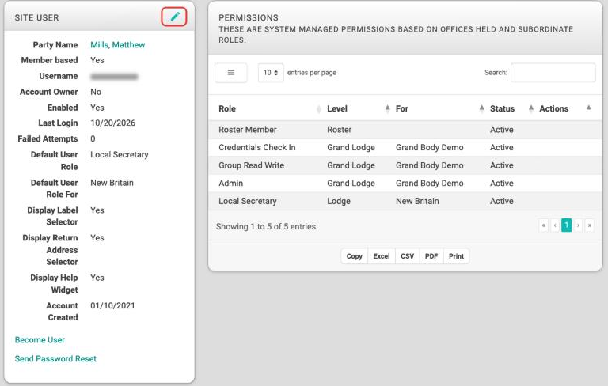Click the Become User link
This screenshot has height=386, width=608.
click(40, 340)
